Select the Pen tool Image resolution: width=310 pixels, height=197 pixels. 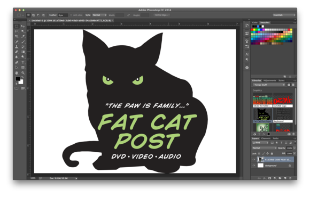tap(17, 62)
